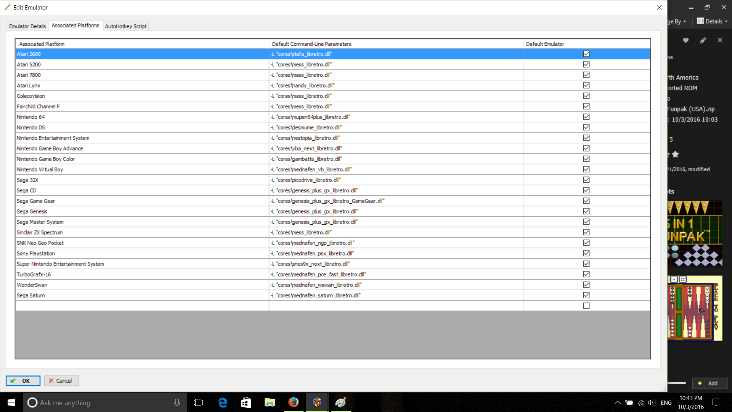Switch to Firefox in the taskbar
The image size is (732, 412).
[294, 402]
